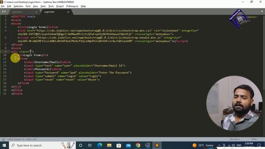Open Cortana from the taskbar
Viewport: 265px width, 149px height.
(80, 145)
